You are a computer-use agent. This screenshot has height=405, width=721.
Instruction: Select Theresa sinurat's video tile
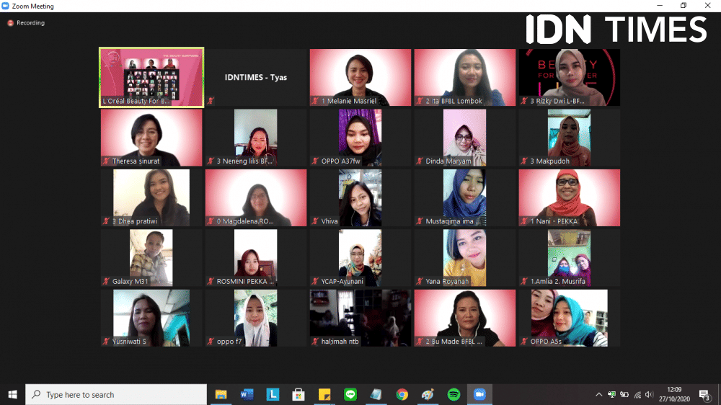[x=151, y=138]
